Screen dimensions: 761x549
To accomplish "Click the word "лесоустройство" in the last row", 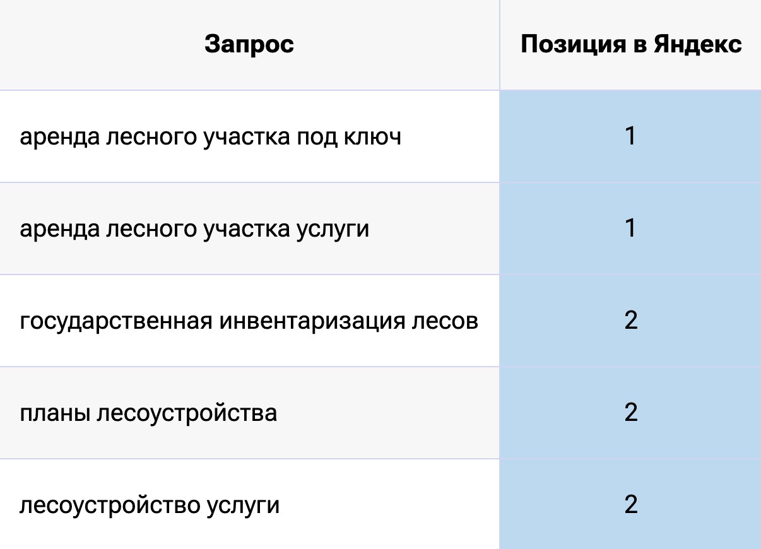I will [x=109, y=505].
